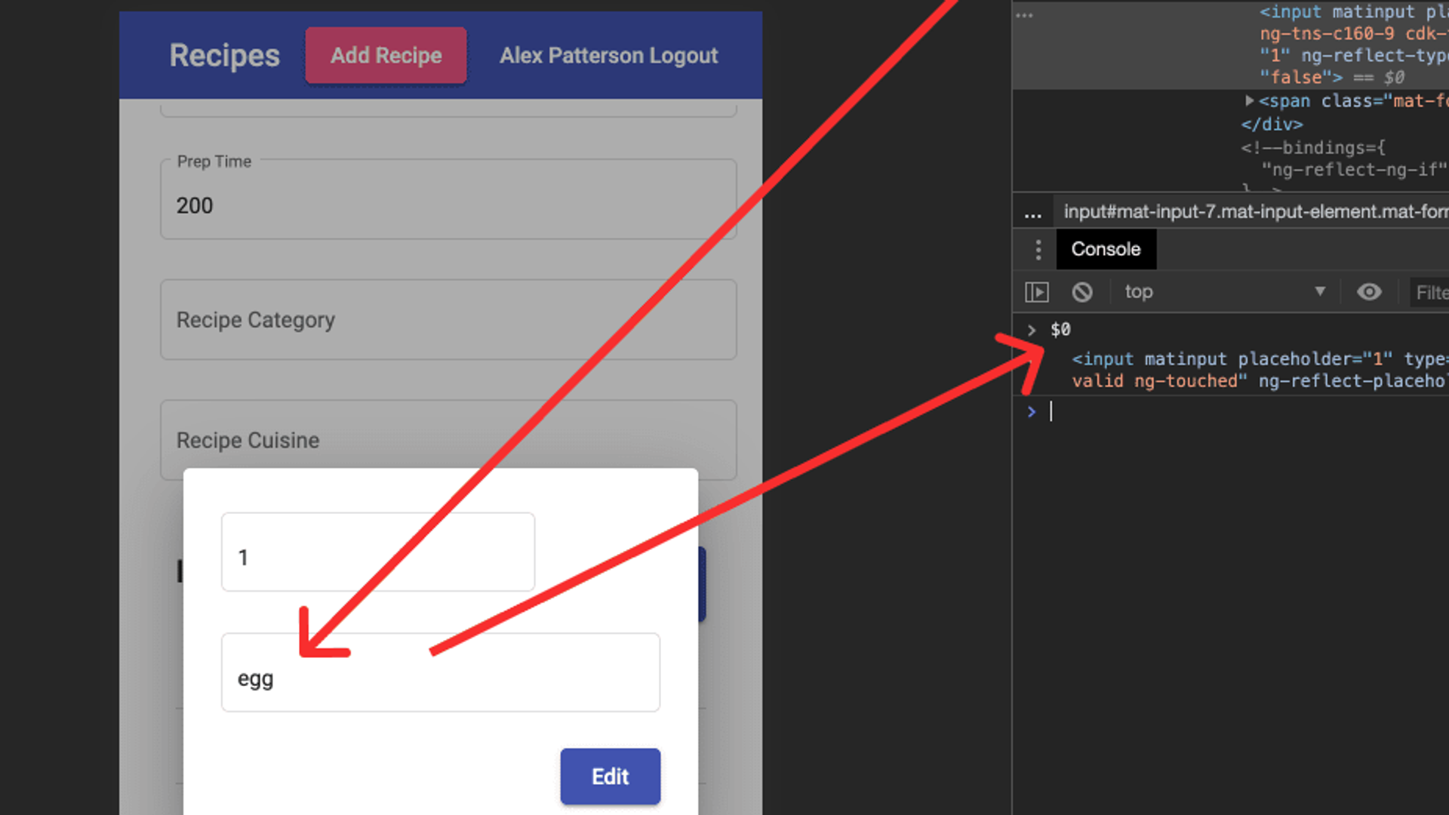Clear the console with the ban icon

pos(1082,292)
